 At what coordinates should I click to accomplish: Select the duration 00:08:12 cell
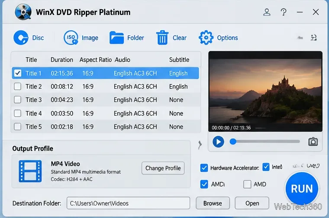click(x=62, y=87)
